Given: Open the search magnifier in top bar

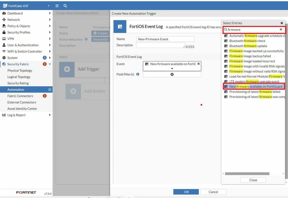Looking at the screenshot, I should (x=65, y=6).
